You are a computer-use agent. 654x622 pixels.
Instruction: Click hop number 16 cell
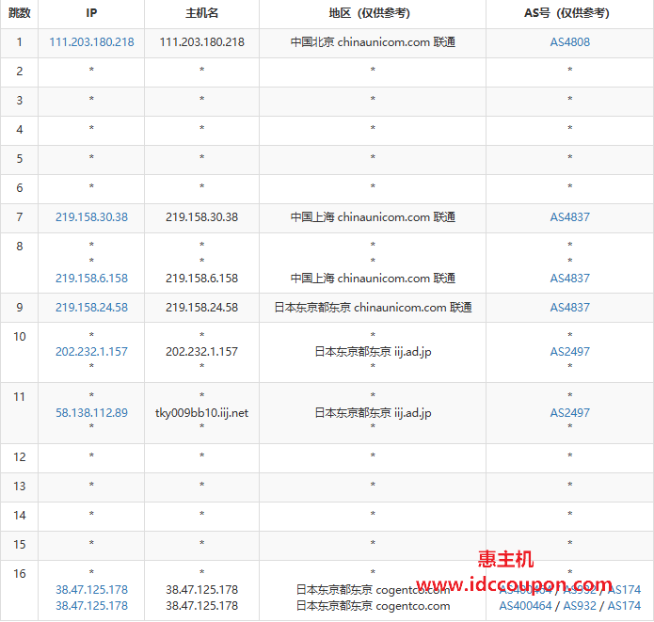click(19, 590)
